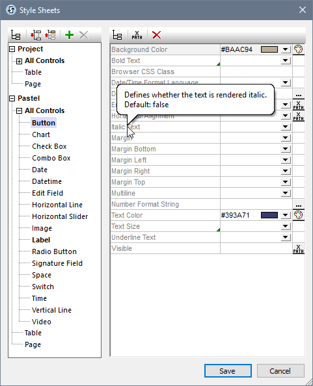Select Check Box in the controls tree
Image resolution: width=313 pixels, height=386 pixels.
pyautogui.click(x=49, y=146)
